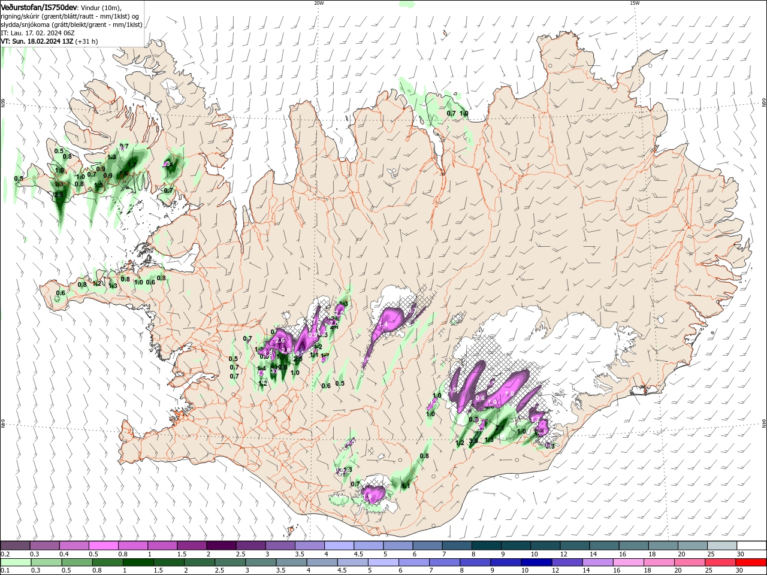Click the pale grey swatch above top-row label 25
Image resolution: width=767 pixels, height=575 pixels.
(721, 546)
